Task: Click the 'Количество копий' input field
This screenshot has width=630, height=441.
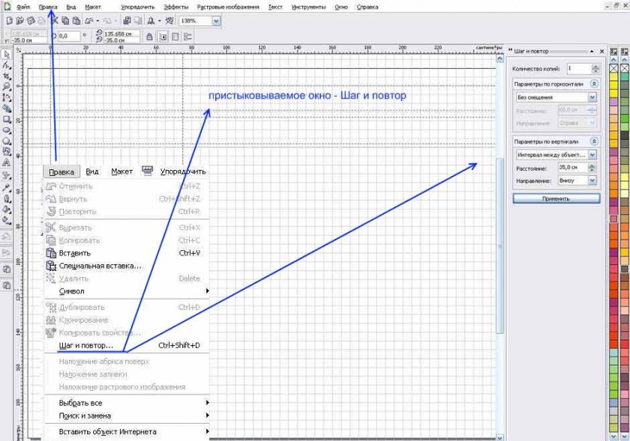Action: 579,69
